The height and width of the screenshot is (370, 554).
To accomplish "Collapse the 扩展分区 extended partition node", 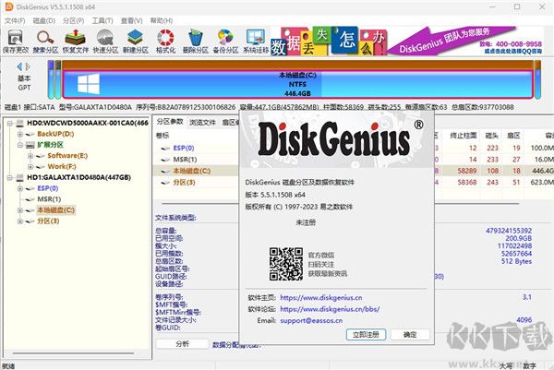I will [20, 145].
